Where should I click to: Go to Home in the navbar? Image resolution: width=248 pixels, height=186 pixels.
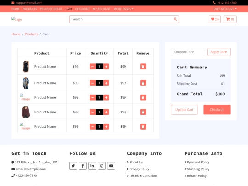[16, 9]
